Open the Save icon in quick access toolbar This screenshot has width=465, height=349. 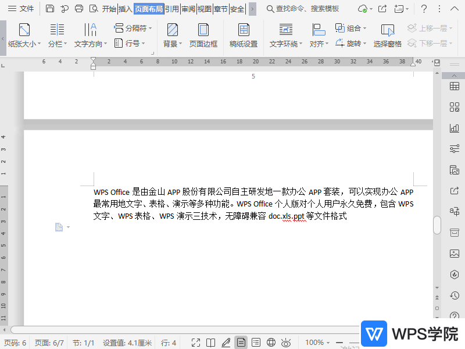50,9
